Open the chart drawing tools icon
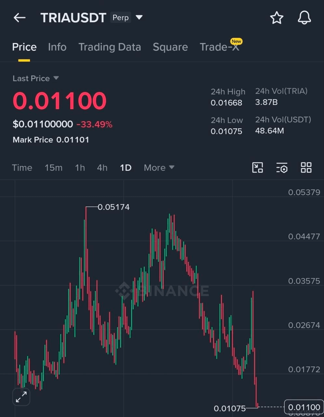This screenshot has width=324, height=417. [258, 168]
